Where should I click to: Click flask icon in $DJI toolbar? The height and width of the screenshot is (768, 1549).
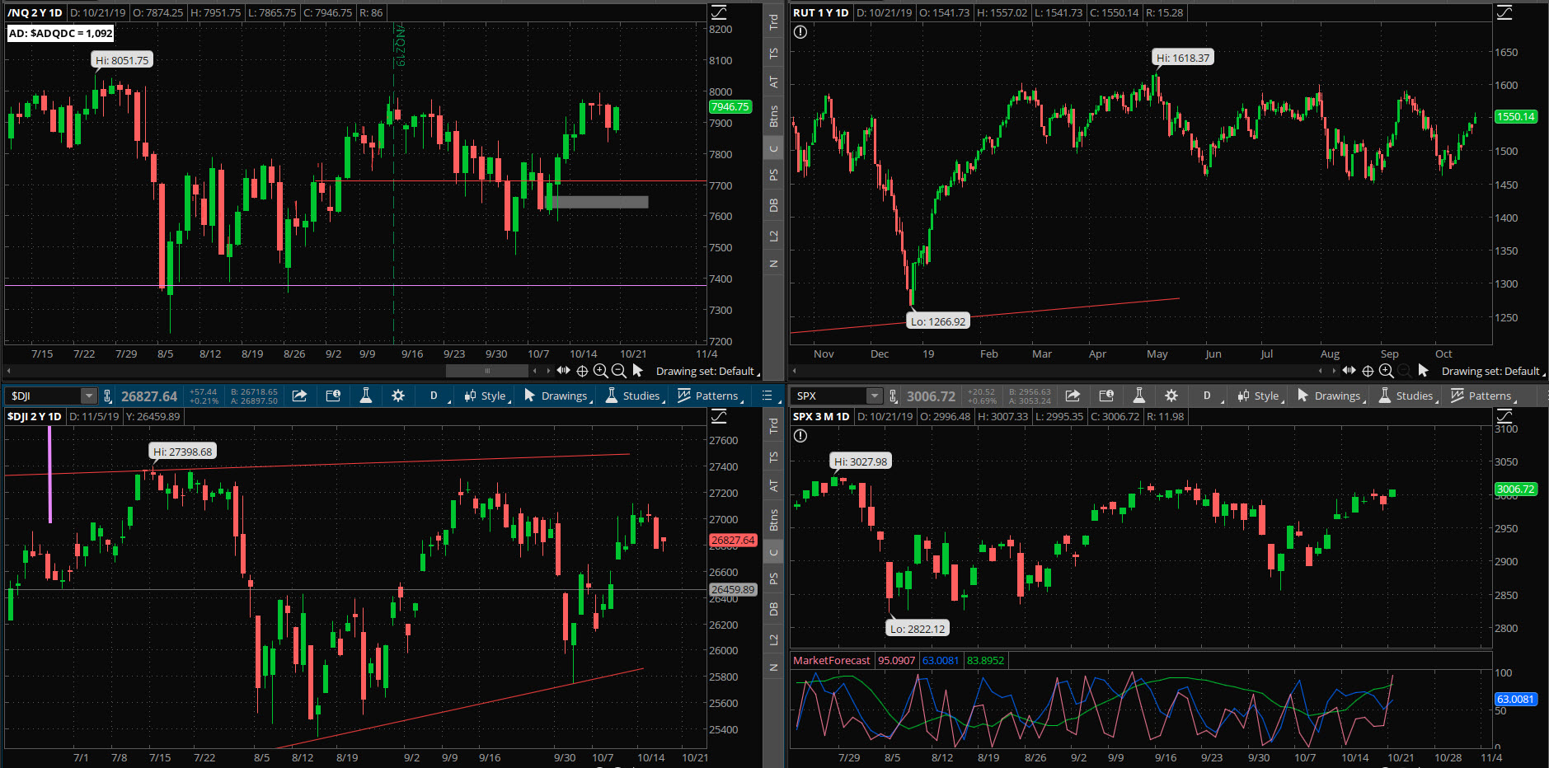pos(366,396)
